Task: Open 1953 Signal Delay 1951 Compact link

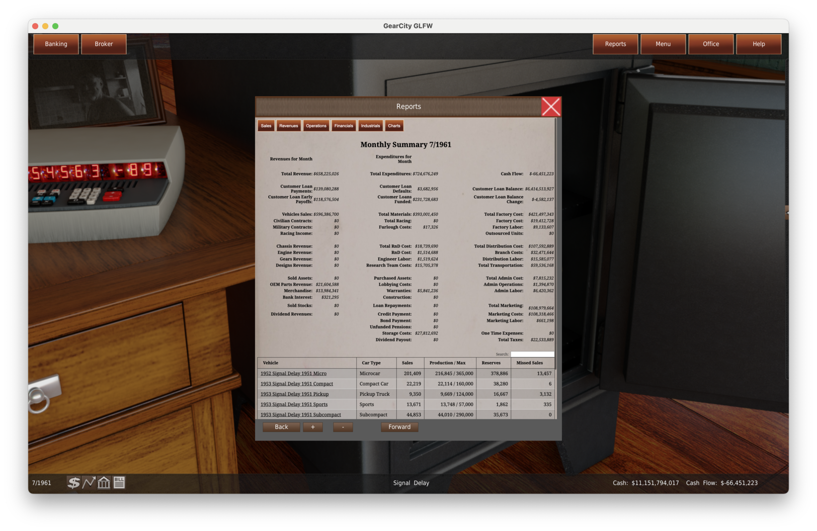Action: pyautogui.click(x=297, y=384)
